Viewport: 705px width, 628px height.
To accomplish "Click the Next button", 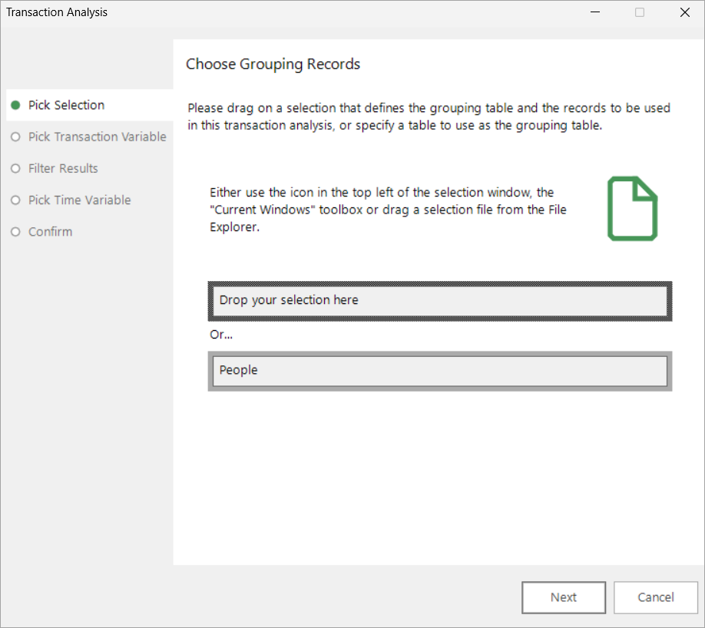I will point(564,597).
